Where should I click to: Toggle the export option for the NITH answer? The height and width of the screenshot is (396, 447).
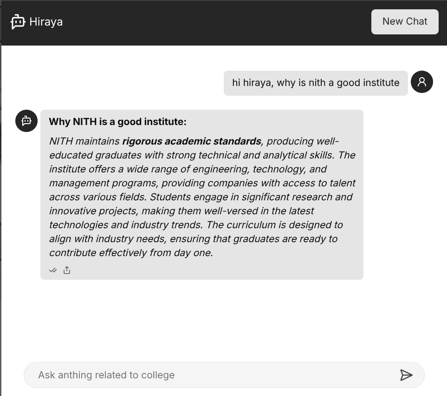(x=67, y=270)
